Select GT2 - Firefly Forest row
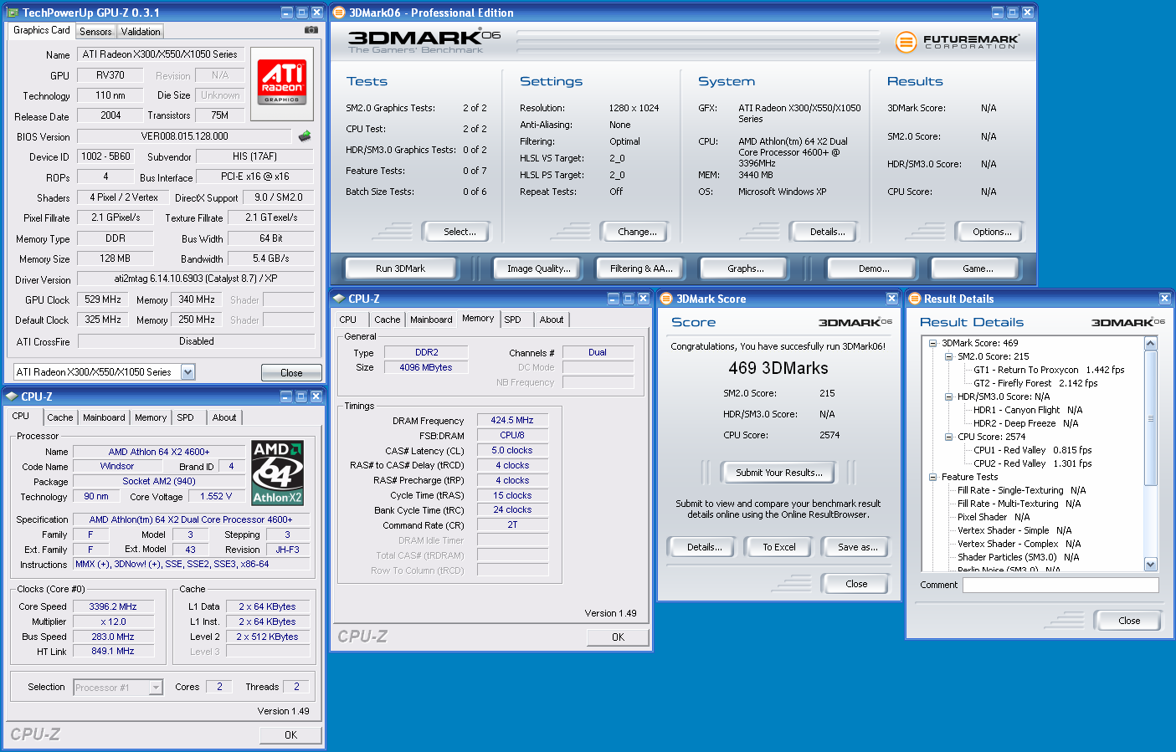 (x=1035, y=383)
